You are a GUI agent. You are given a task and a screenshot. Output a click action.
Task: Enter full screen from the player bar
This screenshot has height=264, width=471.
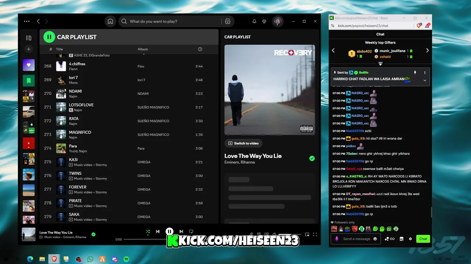315,234
